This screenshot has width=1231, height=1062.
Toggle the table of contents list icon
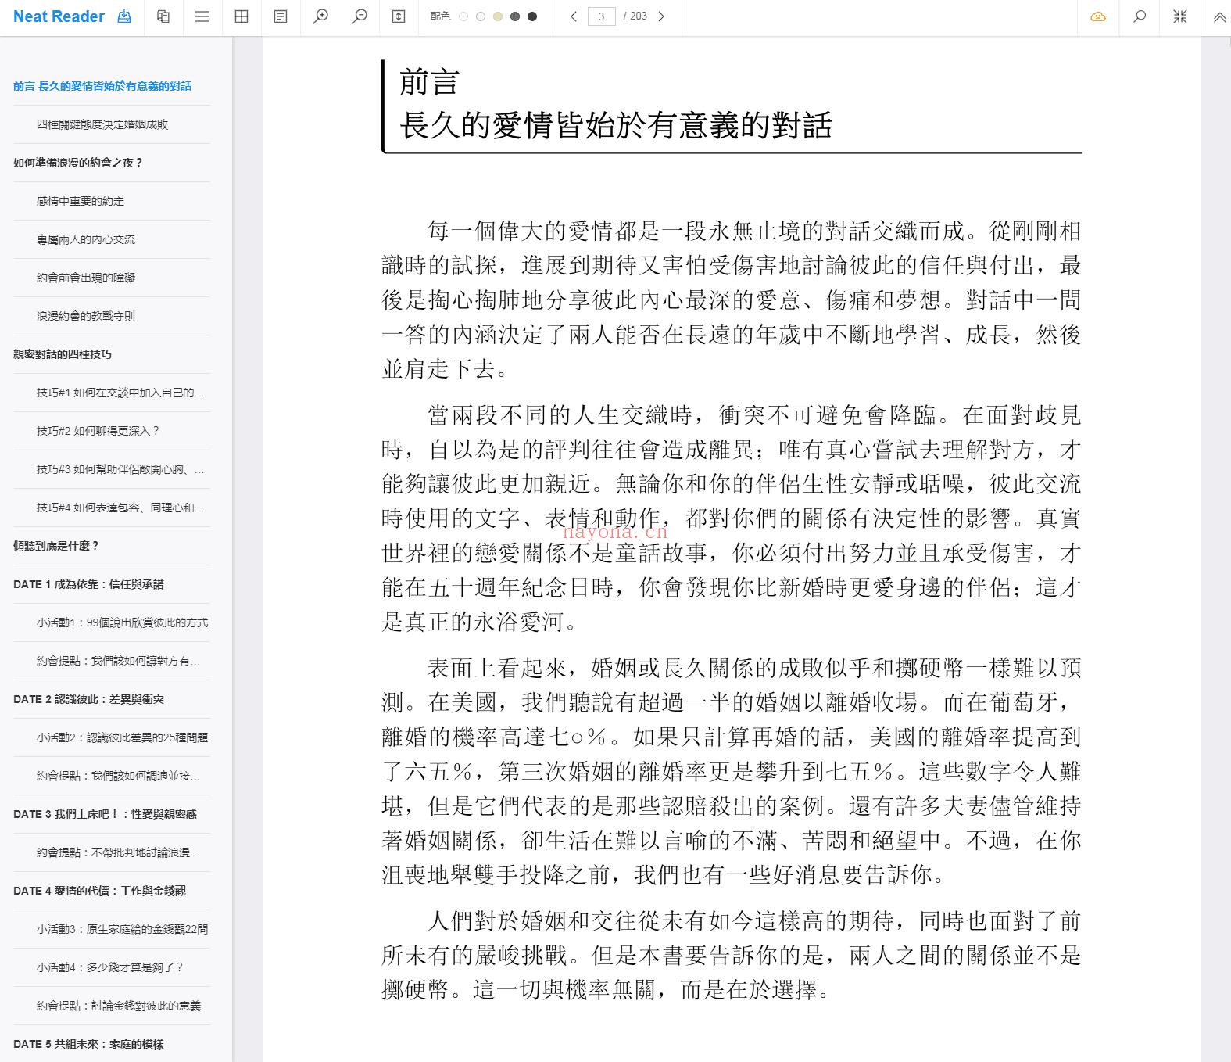pos(202,16)
